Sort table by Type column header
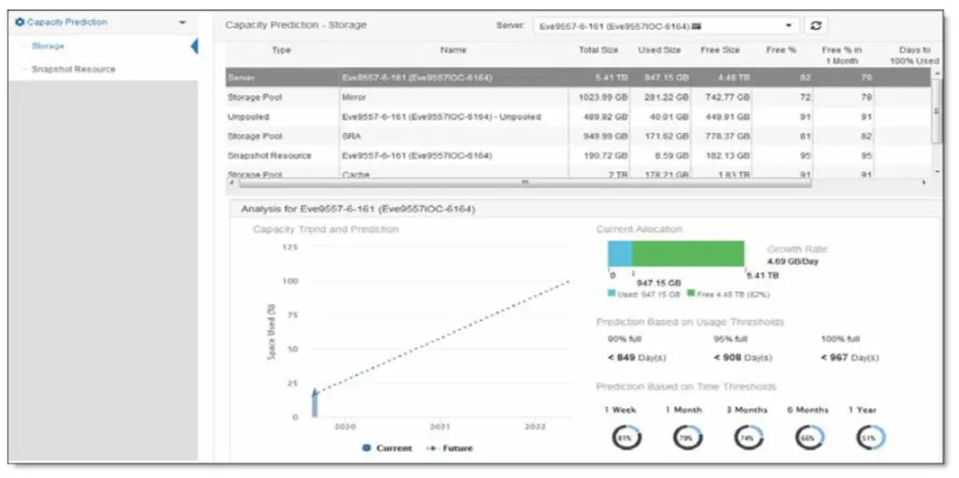The height and width of the screenshot is (478, 959). (x=281, y=51)
